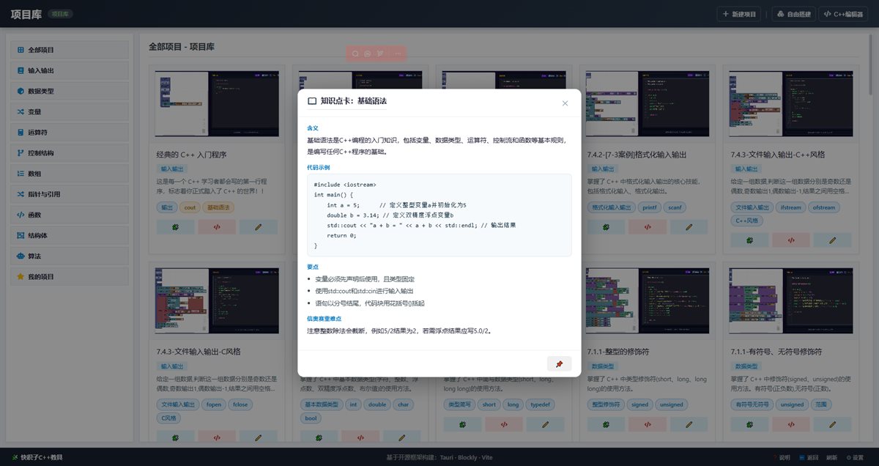Open thumbnail of 7.4.3-文件输入输出-C++风格
Image resolution: width=879 pixels, height=466 pixels.
791,104
